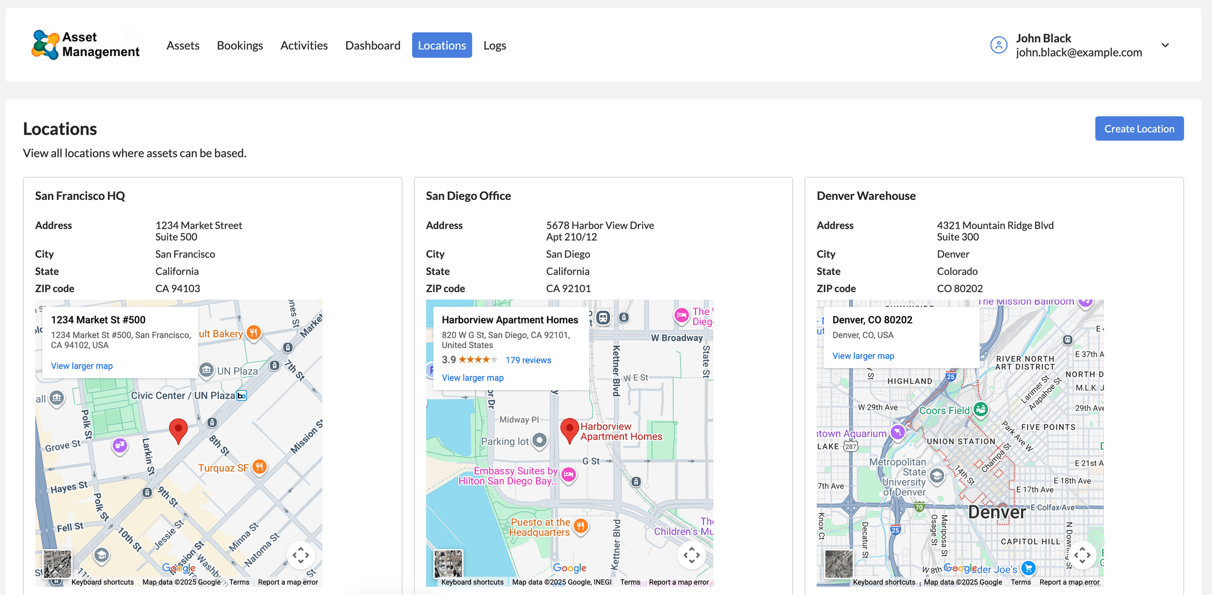Click the fullscreen icon on San Francisco map
The width and height of the screenshot is (1212, 595).
tap(301, 555)
